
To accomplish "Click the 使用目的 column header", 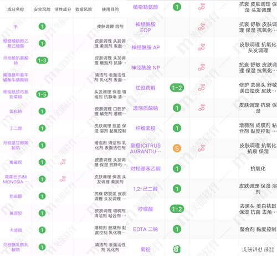I will point(110,9).
